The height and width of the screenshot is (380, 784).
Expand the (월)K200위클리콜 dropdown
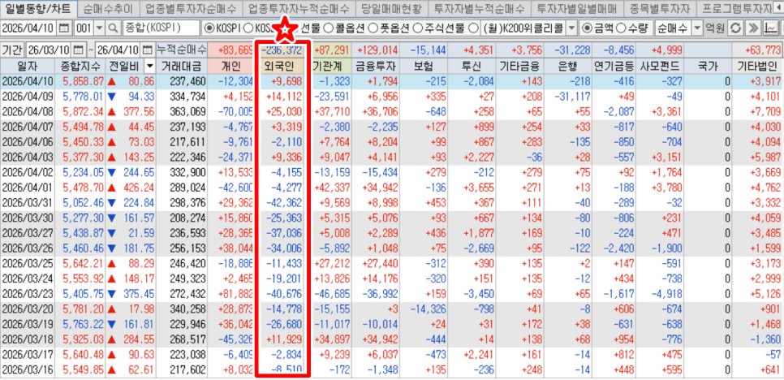tap(572, 28)
